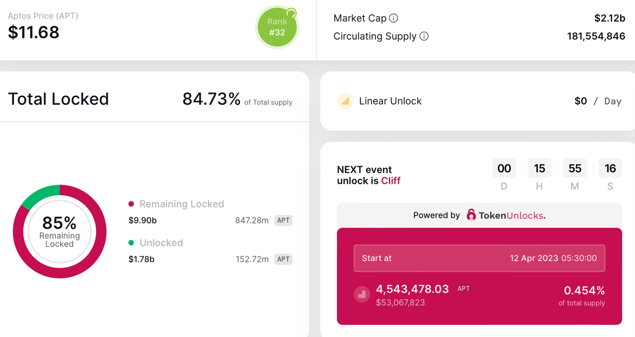635x337 pixels.
Task: Select the Aptos Price (APT) header
Action: (x=43, y=16)
